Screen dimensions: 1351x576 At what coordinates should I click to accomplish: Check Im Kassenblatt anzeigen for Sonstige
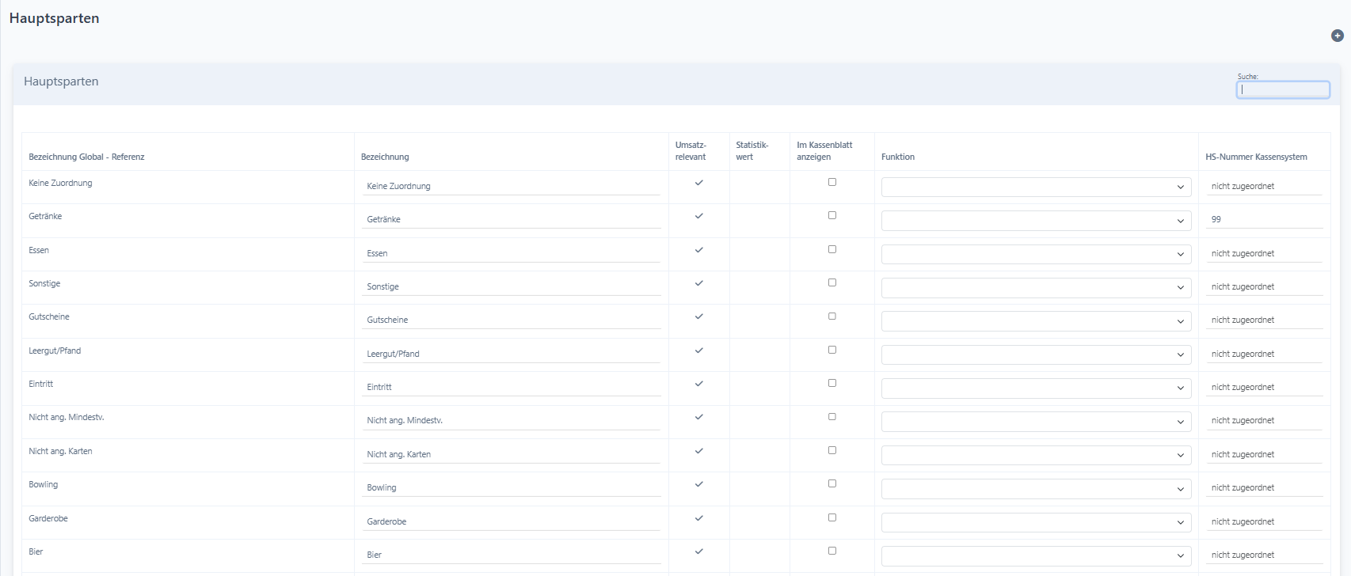(832, 282)
